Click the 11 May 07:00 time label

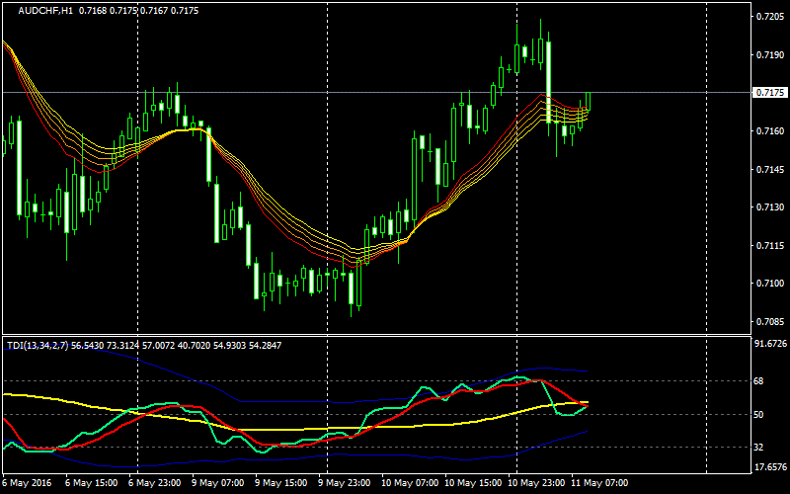599,483
